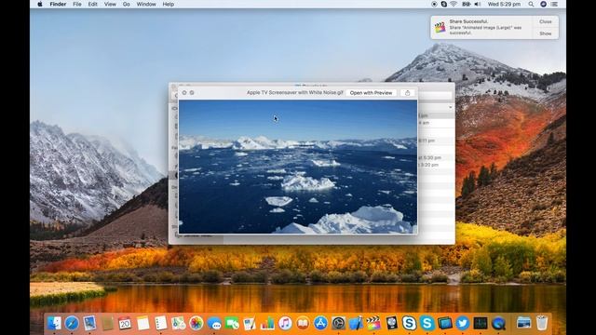This screenshot has height=335, width=596.
Task: Click the Siri icon in menu bar
Action: point(543,4)
